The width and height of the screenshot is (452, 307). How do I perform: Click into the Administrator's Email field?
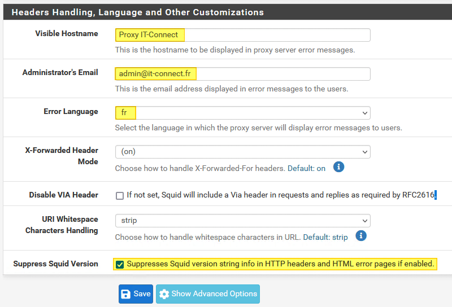tap(242, 74)
